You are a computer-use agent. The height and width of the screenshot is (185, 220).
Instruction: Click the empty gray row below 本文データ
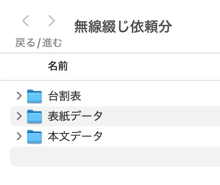(115, 157)
